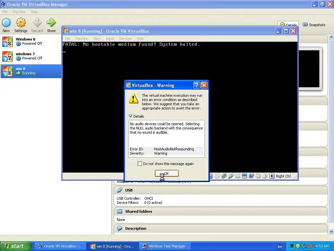Click the yellow warning triangle icon
334x251 pixels.
pyautogui.click(x=133, y=99)
